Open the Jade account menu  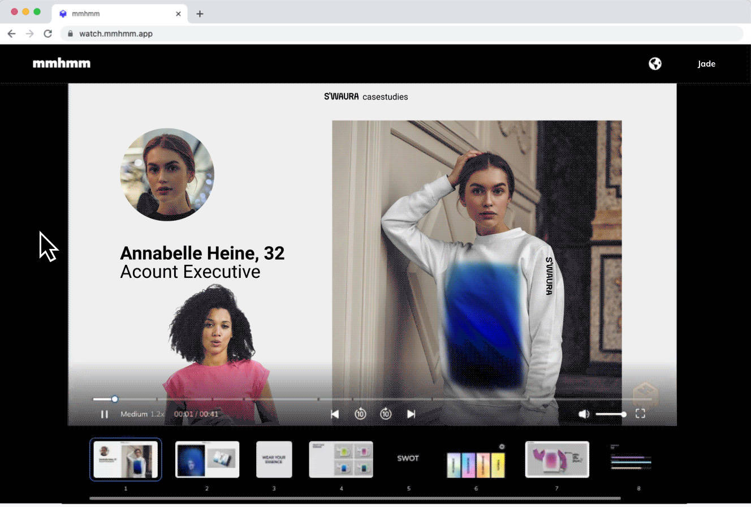[706, 63]
